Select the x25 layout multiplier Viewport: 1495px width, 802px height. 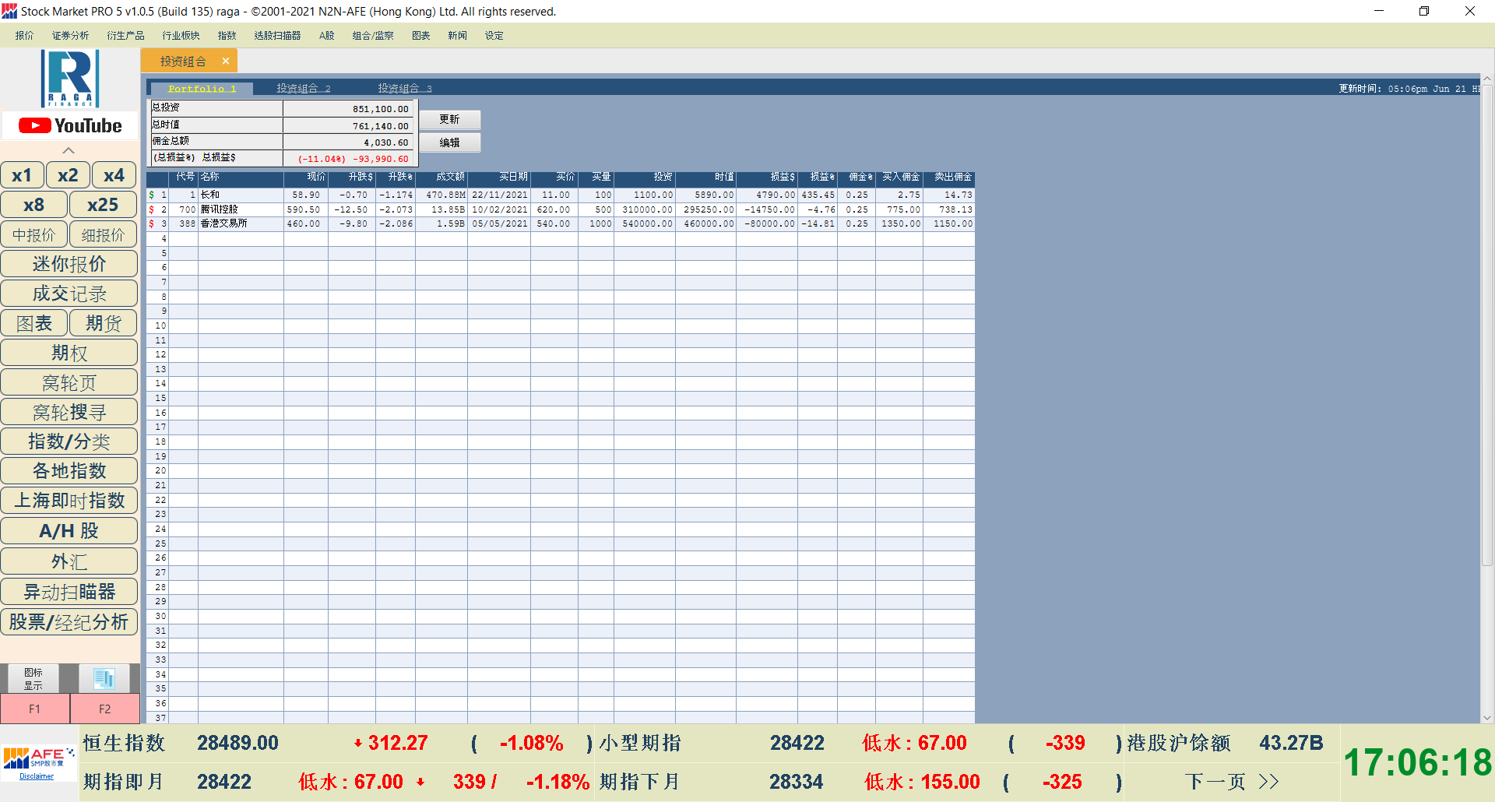point(103,205)
